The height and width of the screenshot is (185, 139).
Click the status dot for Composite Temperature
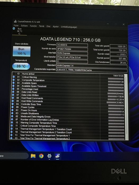coord(14,80)
